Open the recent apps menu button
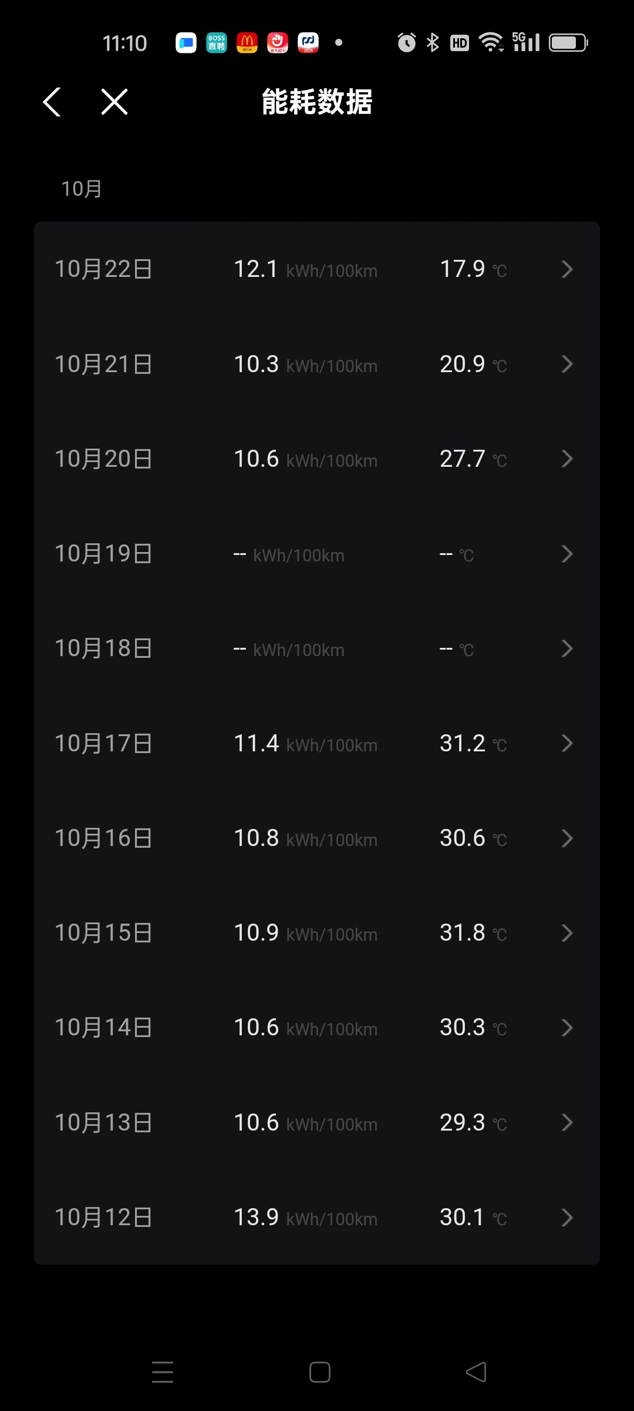 163,1372
